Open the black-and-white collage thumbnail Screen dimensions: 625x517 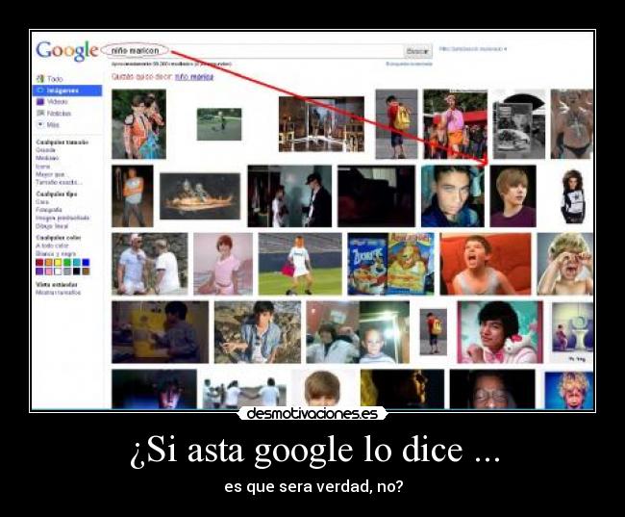[x=519, y=124]
